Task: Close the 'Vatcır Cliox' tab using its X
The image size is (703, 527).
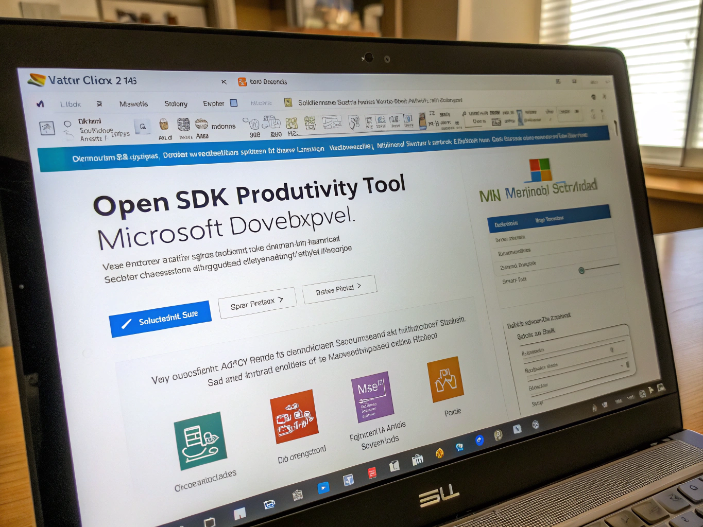Action: (224, 81)
